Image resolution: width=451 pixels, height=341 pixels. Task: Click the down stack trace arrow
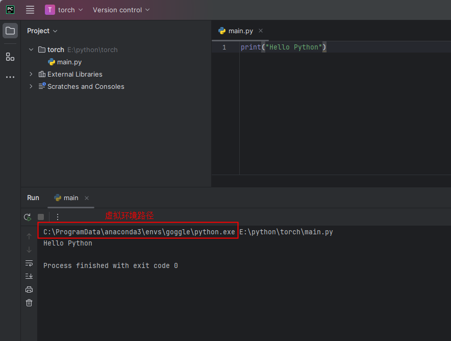29,250
